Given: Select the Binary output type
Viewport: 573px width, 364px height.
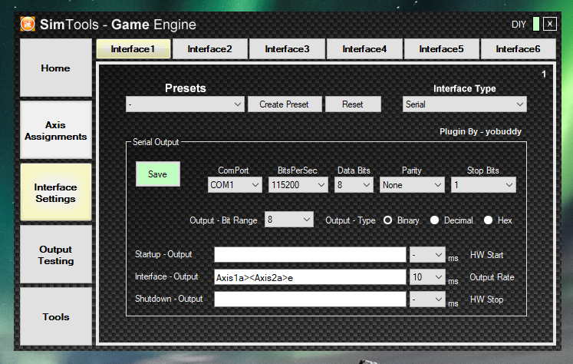Looking at the screenshot, I should tap(388, 220).
